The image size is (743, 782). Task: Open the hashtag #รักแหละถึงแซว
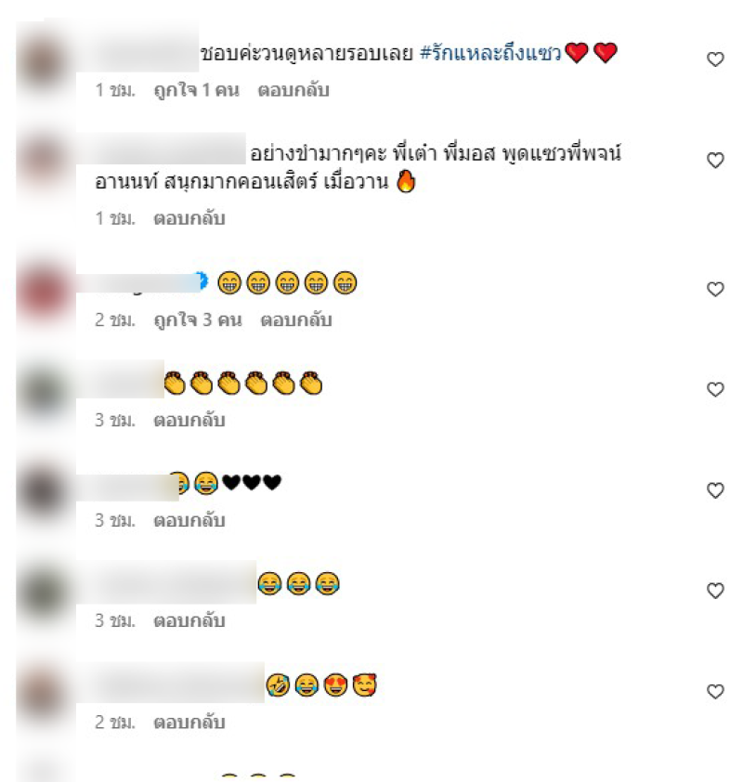click(x=490, y=53)
